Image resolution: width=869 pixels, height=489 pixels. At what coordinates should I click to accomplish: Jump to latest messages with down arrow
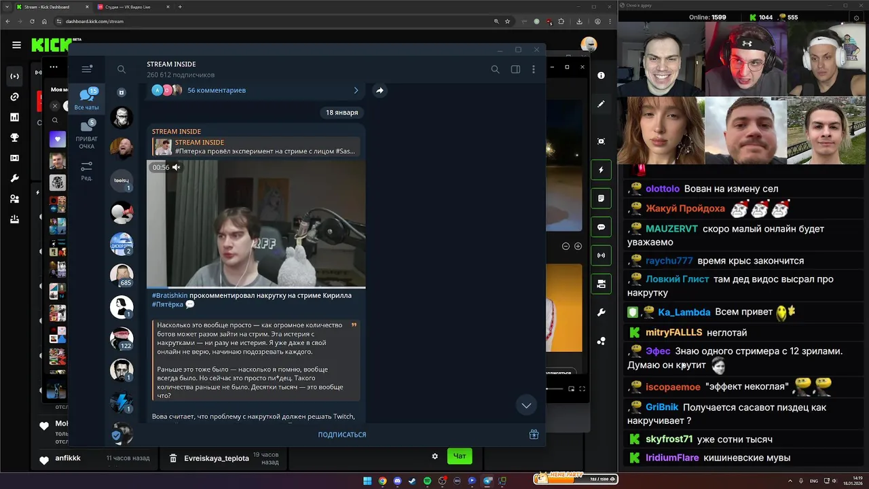(526, 405)
